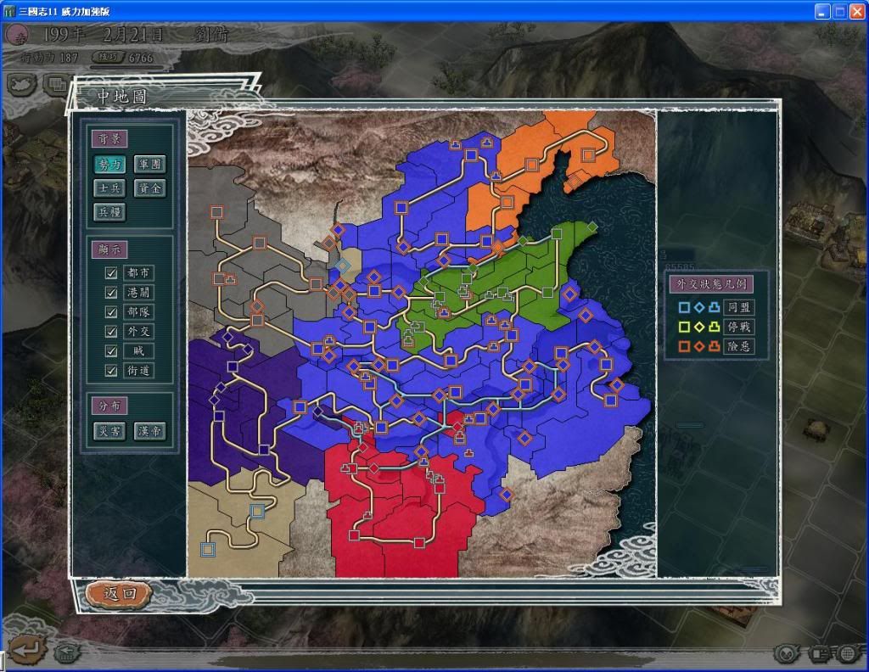Select the isolated southernmost diamond in blue territory
Screen dimensions: 869x672
pyautogui.click(x=506, y=494)
